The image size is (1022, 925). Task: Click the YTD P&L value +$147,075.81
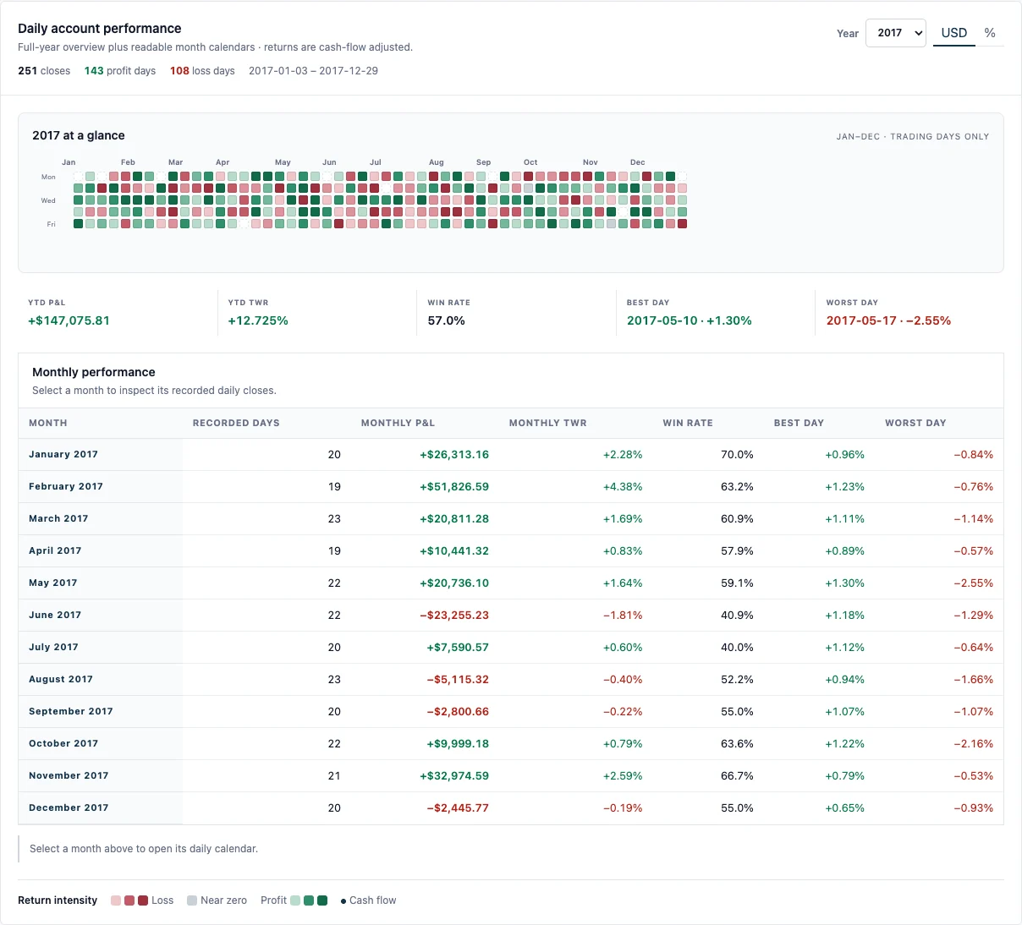(69, 321)
